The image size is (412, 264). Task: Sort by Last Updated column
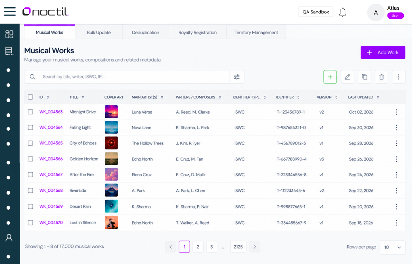point(377,97)
